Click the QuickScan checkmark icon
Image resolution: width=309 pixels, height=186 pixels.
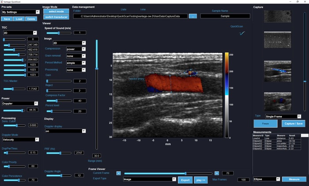(x=241, y=32)
